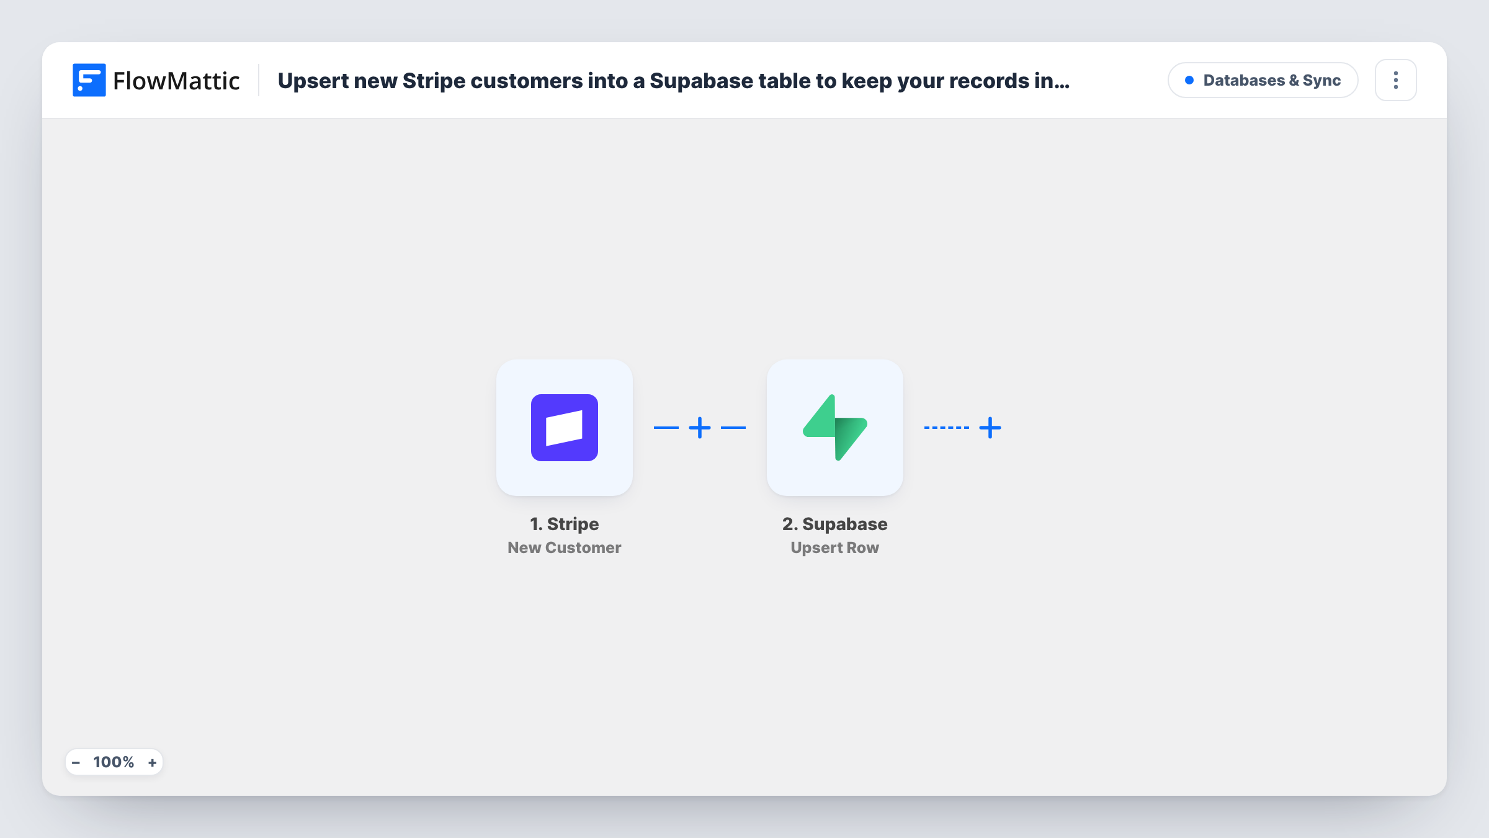Open the three-dot options menu

[x=1395, y=80]
